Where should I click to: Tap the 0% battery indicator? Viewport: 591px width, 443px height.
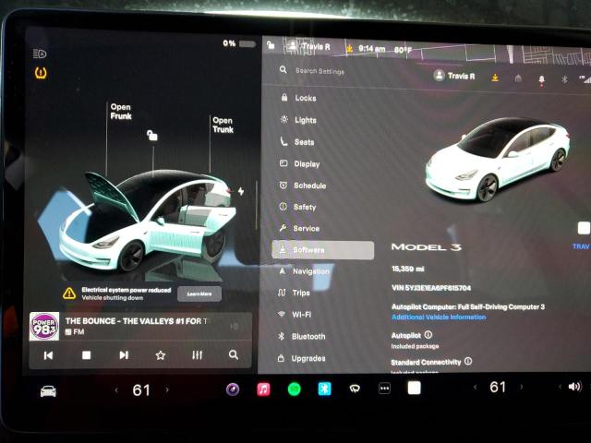(239, 43)
